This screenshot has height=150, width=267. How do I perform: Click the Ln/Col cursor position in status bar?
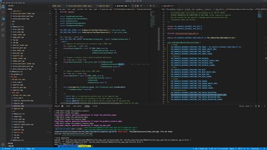(x=218, y=149)
